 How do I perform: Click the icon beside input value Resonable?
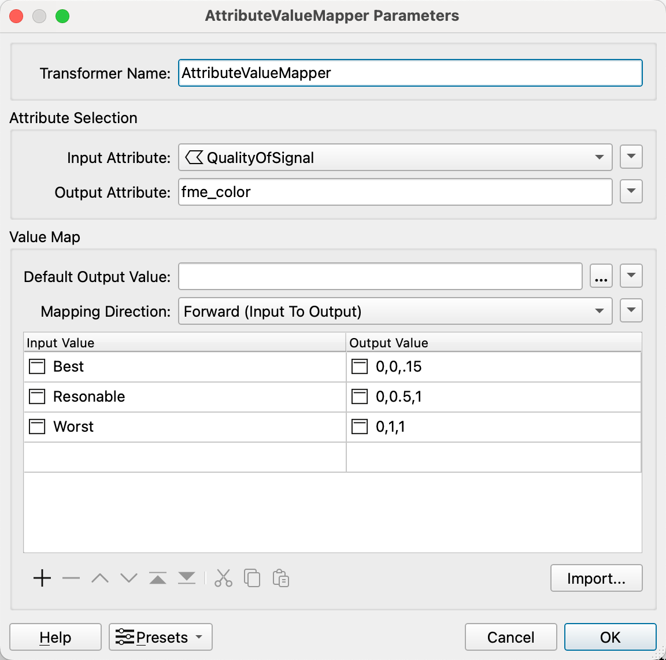click(37, 396)
